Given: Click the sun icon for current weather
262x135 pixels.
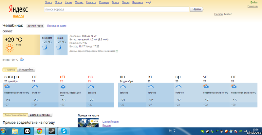Looking at the screenshot, I should tap(9, 48).
